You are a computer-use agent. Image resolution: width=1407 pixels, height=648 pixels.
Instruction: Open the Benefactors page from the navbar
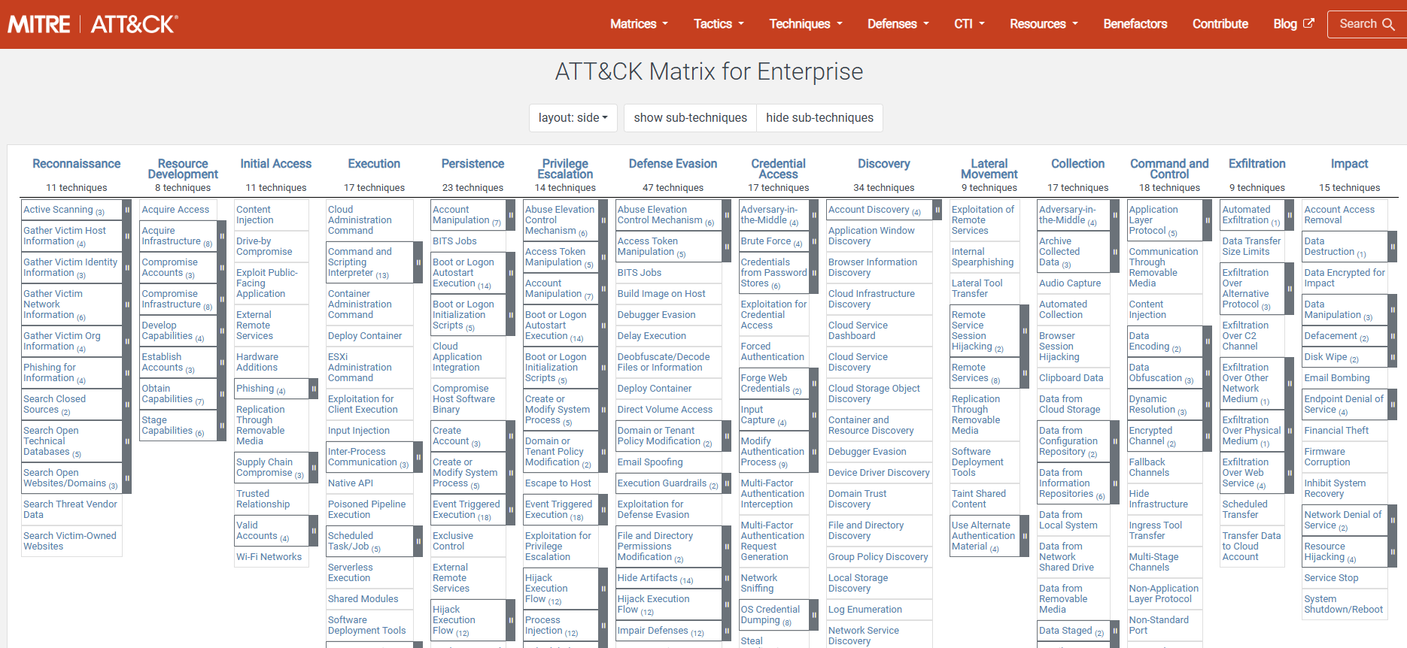pos(1135,24)
